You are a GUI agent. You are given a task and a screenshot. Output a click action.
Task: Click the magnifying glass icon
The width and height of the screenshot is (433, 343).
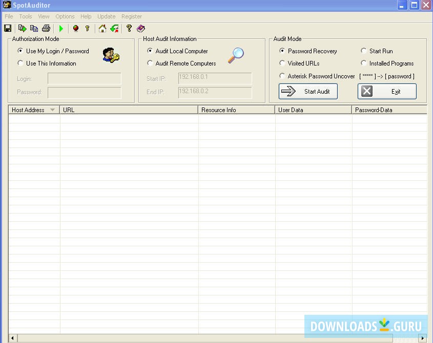236,56
